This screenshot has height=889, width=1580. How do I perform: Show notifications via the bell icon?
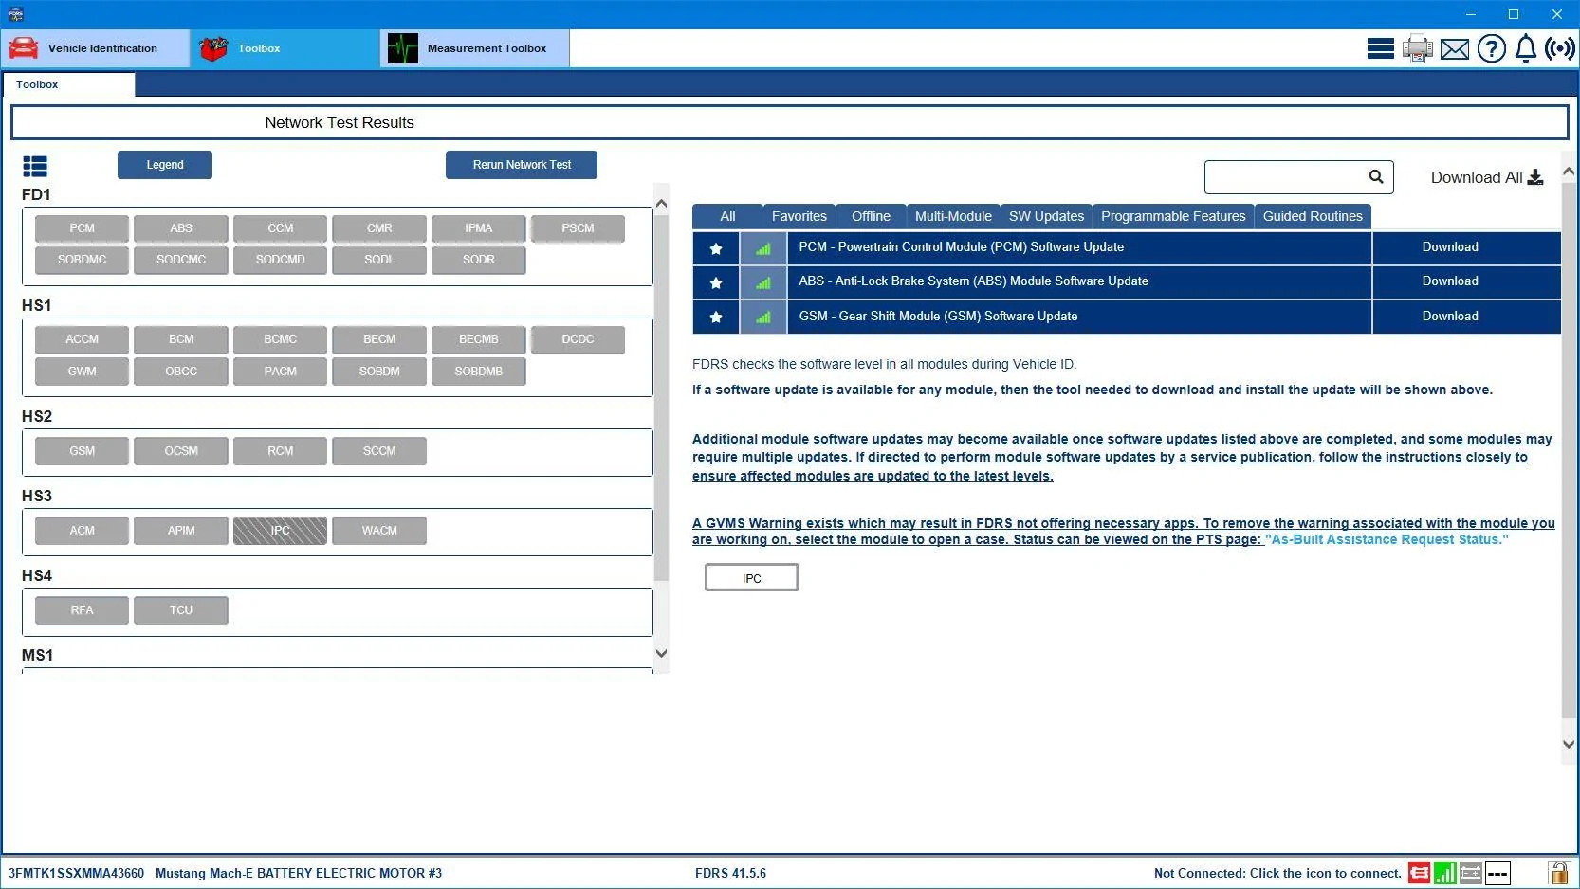point(1526,48)
